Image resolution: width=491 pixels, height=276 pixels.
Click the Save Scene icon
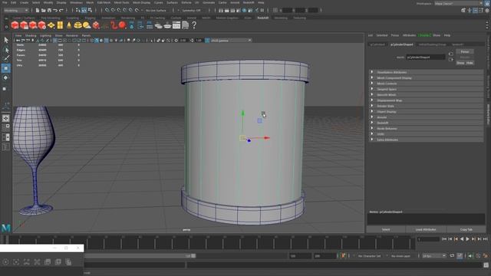click(x=49, y=10)
